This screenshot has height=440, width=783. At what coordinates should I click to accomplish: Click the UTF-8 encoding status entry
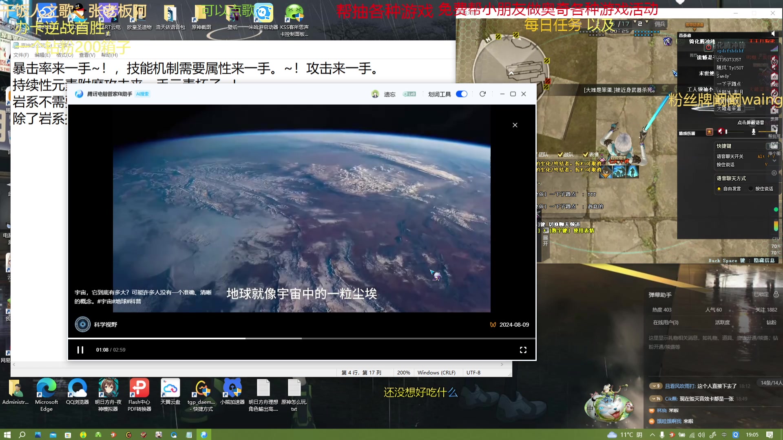pos(473,372)
